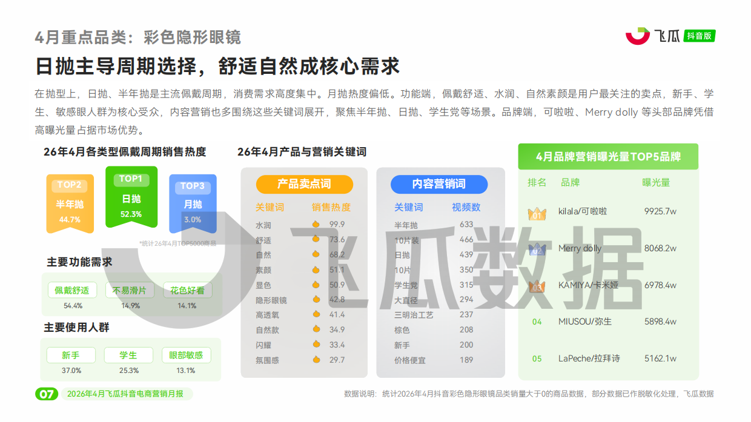
Task: Click the flame icon in the 氛围感 row
Action: [316, 360]
